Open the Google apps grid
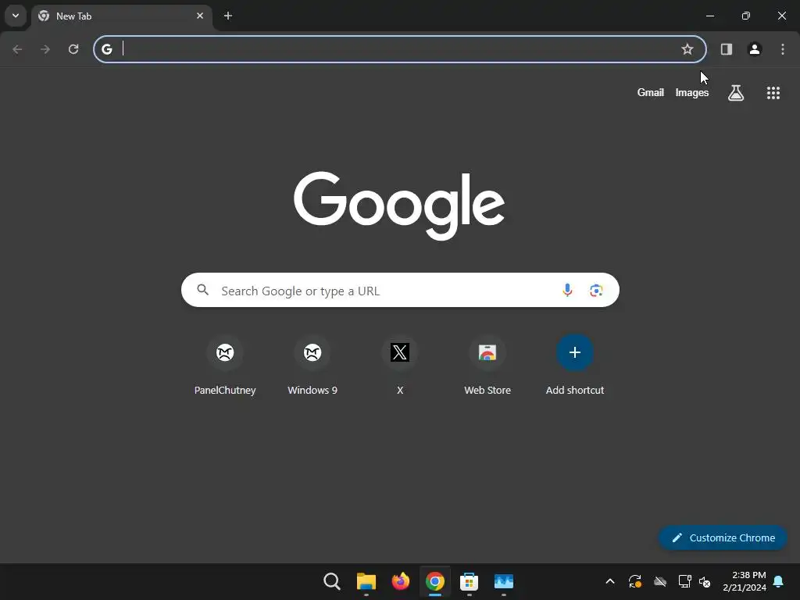Image resolution: width=800 pixels, height=600 pixels. [773, 93]
